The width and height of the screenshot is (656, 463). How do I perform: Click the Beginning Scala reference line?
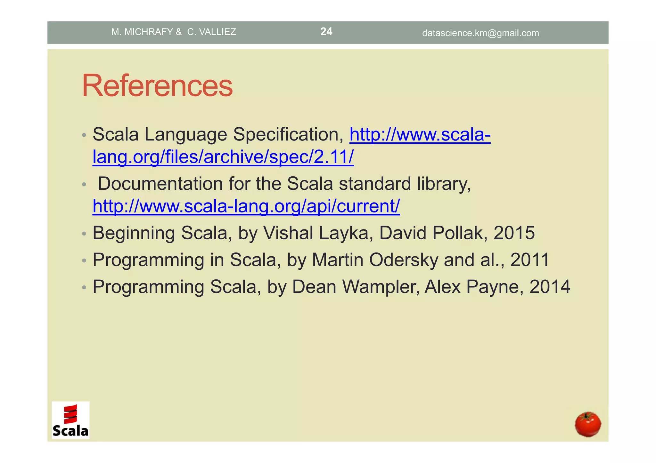tap(313, 233)
